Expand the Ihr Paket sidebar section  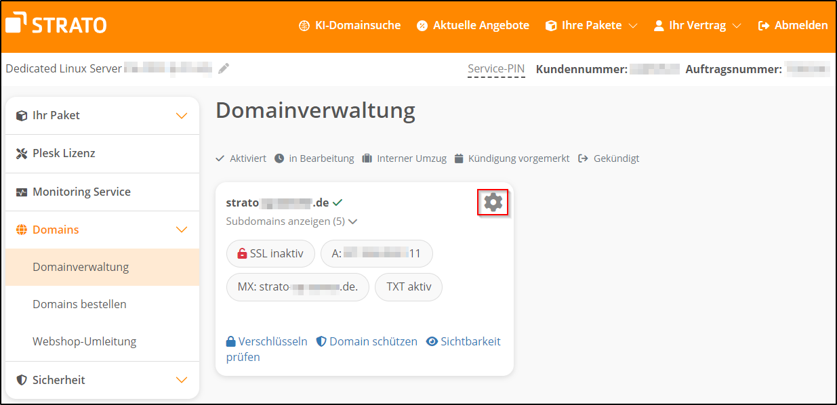102,115
